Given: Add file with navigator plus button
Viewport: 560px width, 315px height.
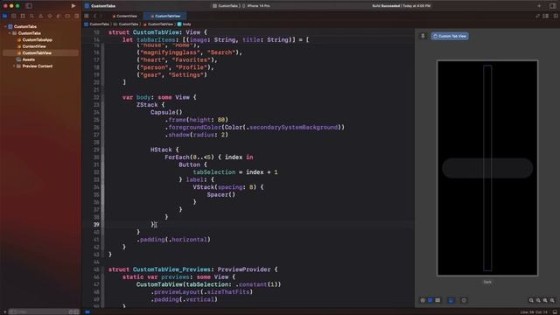Looking at the screenshot, I should click(4, 311).
